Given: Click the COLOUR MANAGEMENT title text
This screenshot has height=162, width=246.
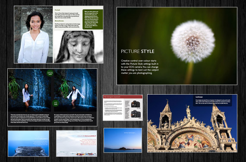Looking at the screenshot, I should point(87,136).
